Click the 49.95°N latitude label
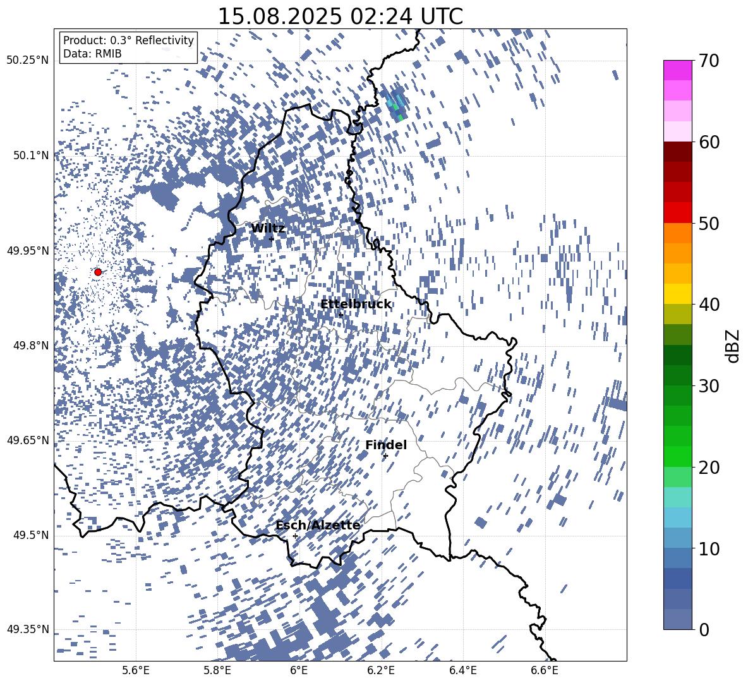The image size is (748, 683). click(28, 250)
